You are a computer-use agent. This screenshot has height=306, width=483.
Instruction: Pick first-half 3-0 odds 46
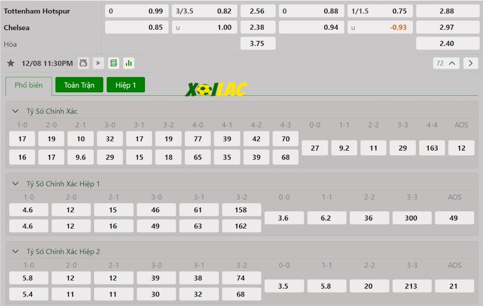(156, 210)
